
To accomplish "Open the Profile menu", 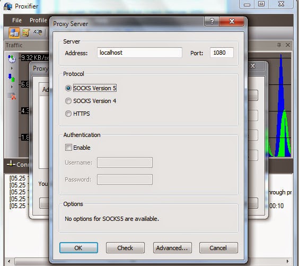I will (38, 20).
